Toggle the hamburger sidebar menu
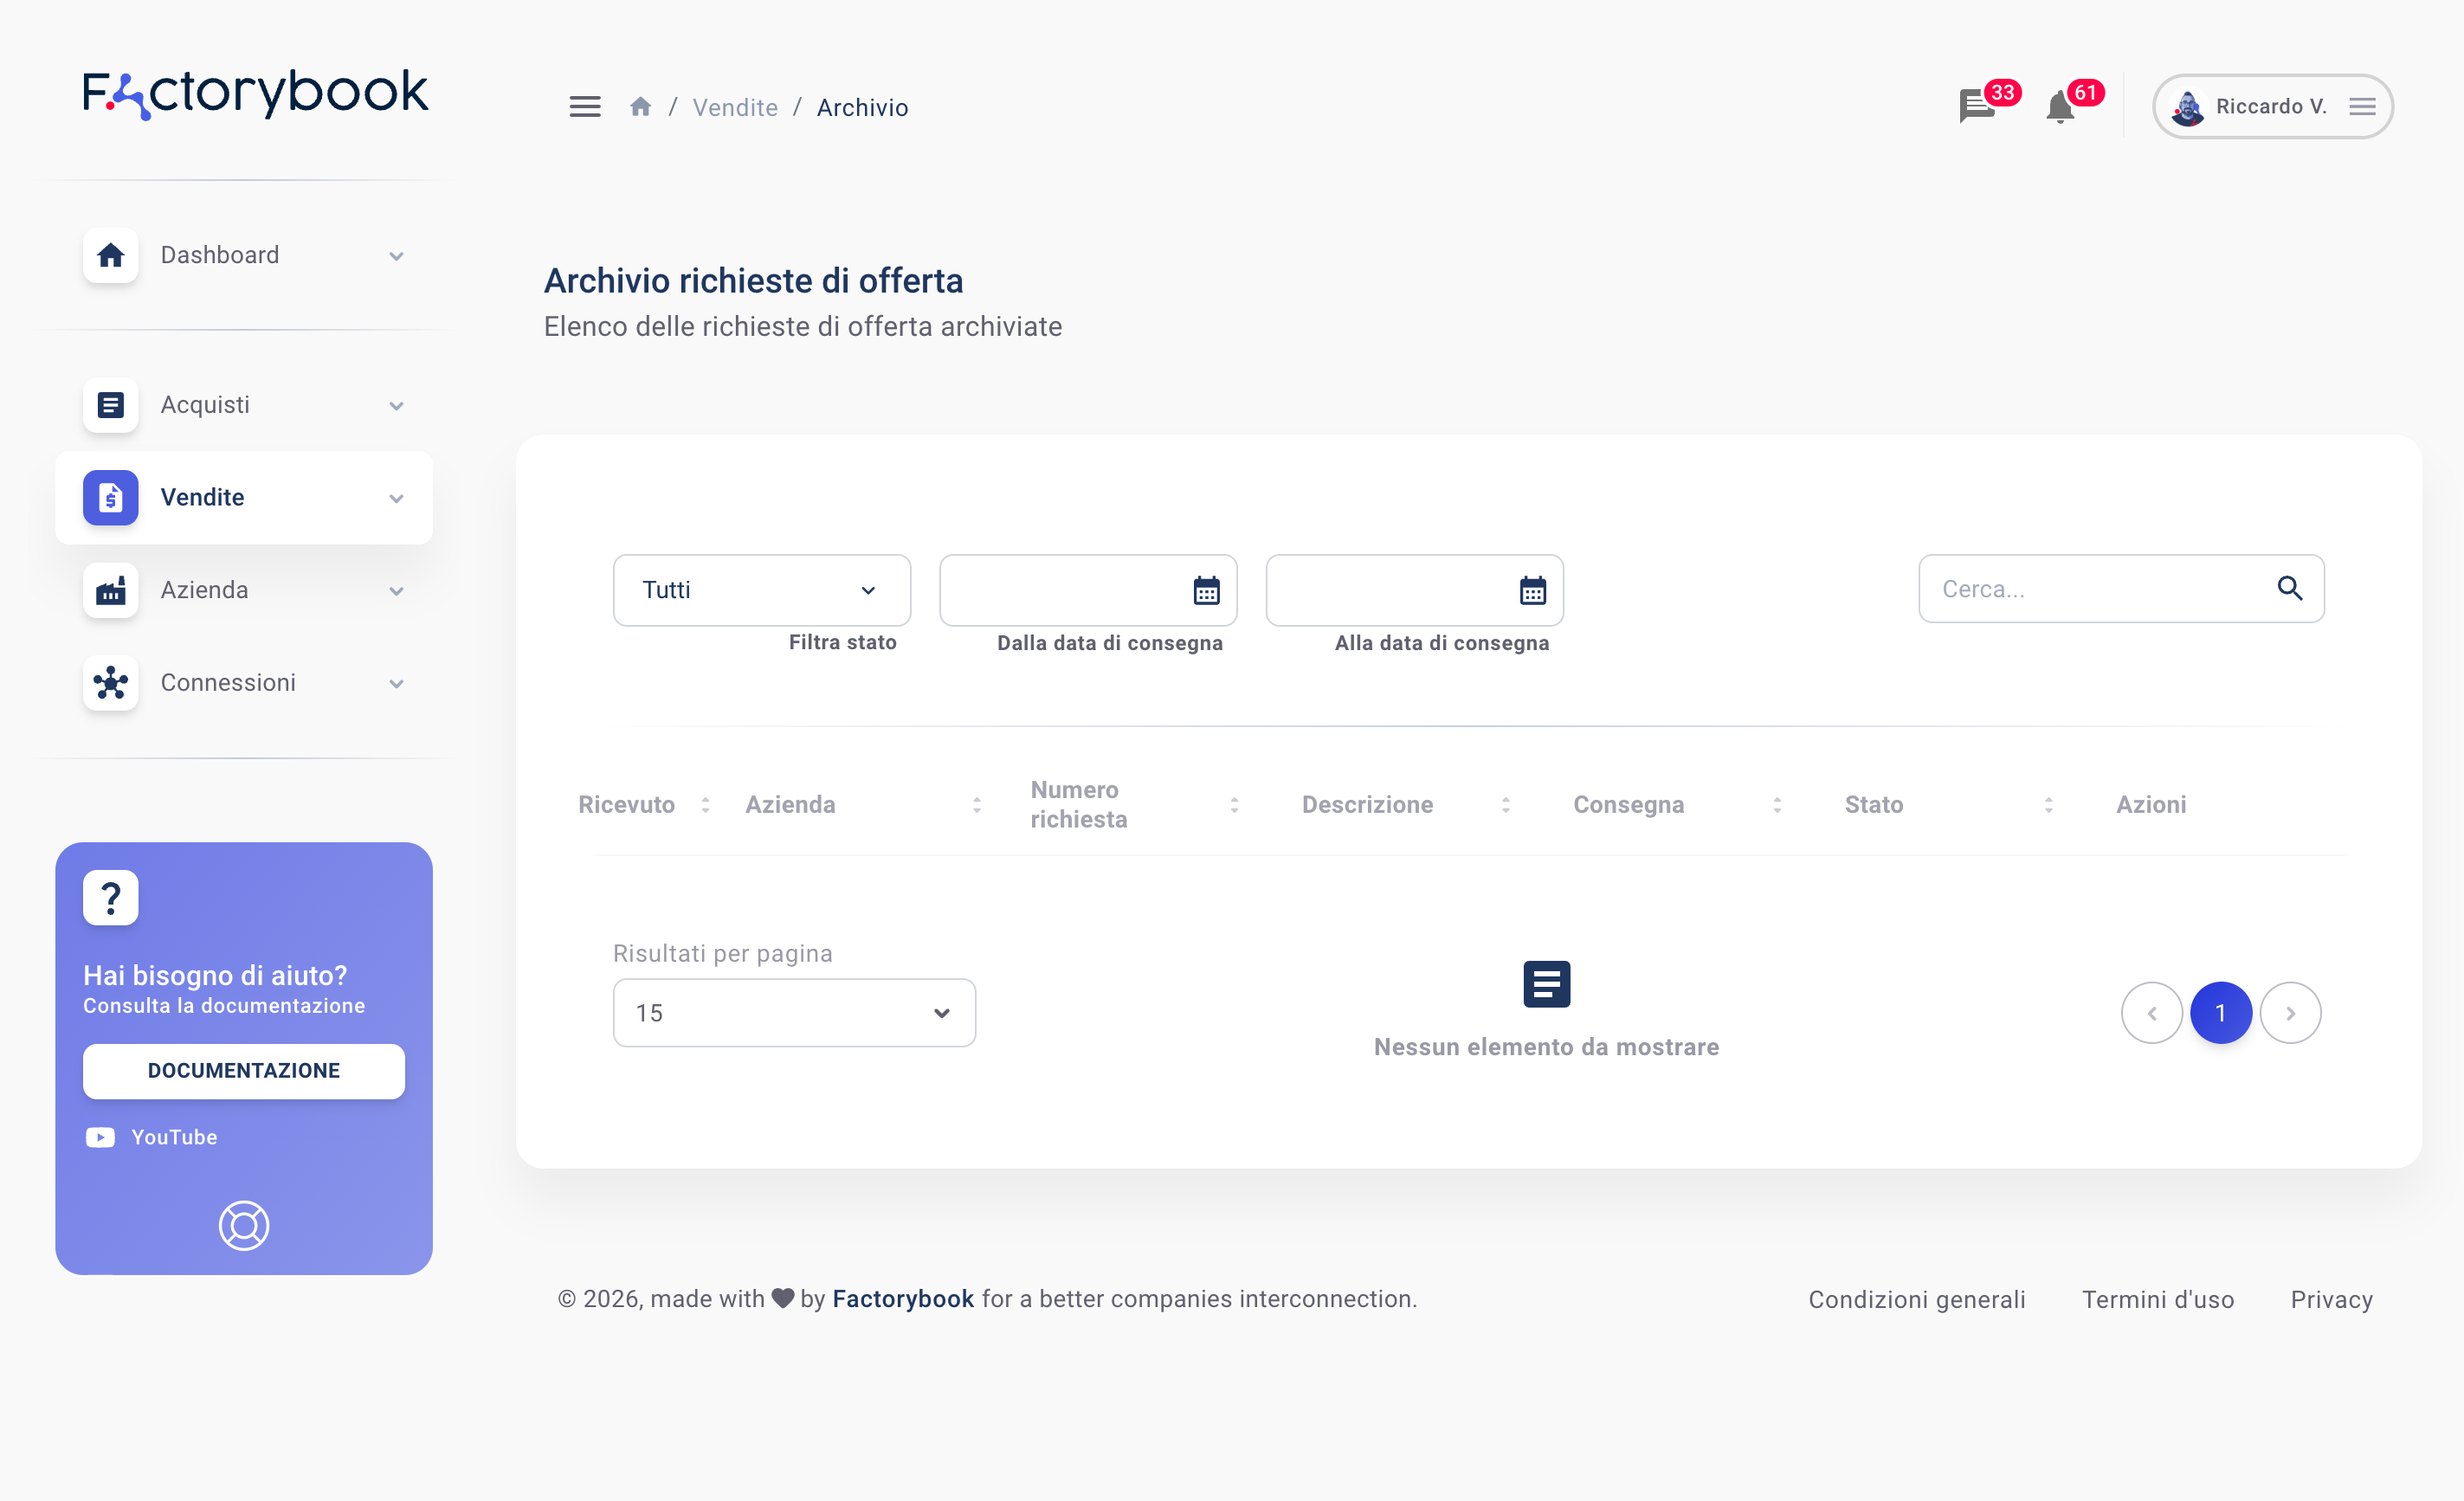Viewport: 2464px width, 1501px height. click(x=585, y=107)
